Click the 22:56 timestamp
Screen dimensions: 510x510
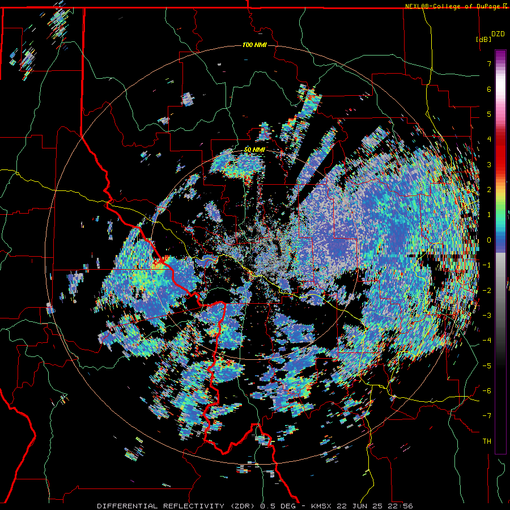[x=400, y=506]
